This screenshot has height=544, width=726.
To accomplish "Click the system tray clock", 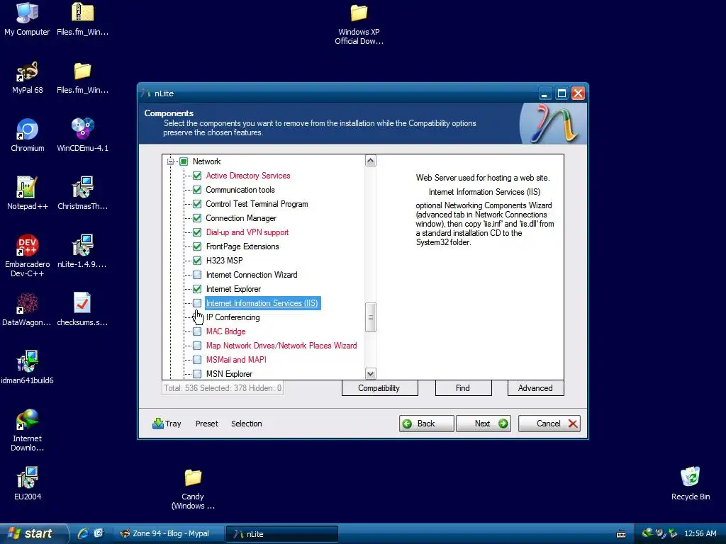I will tap(700, 533).
